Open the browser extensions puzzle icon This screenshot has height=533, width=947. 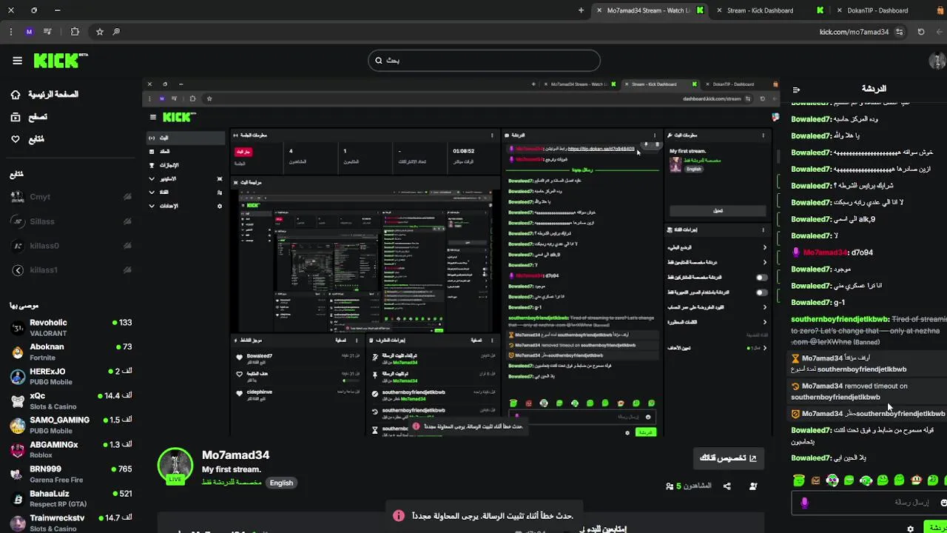[75, 32]
